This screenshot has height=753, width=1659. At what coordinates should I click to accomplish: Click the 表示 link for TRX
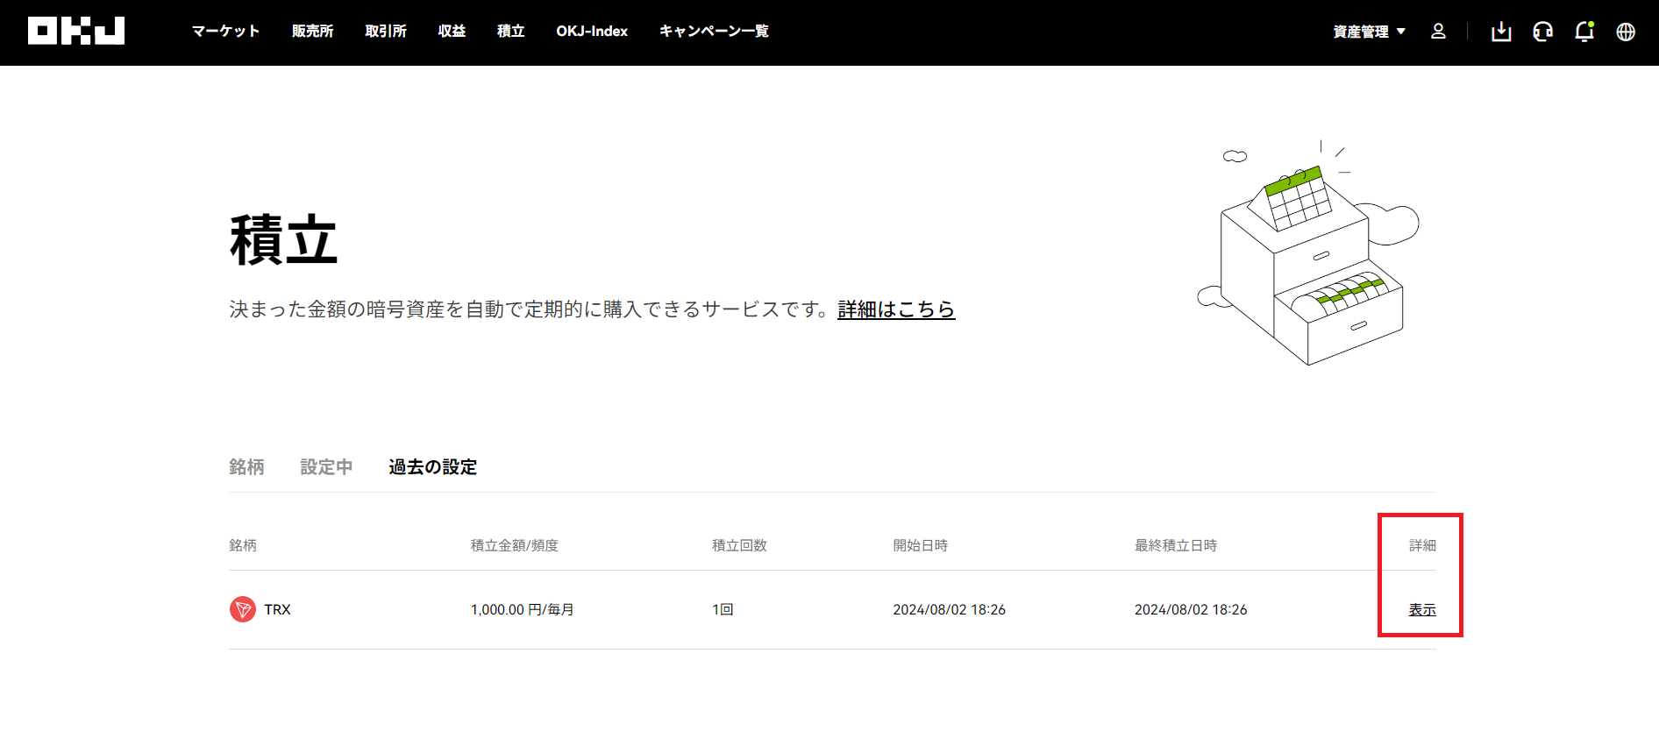click(x=1422, y=609)
